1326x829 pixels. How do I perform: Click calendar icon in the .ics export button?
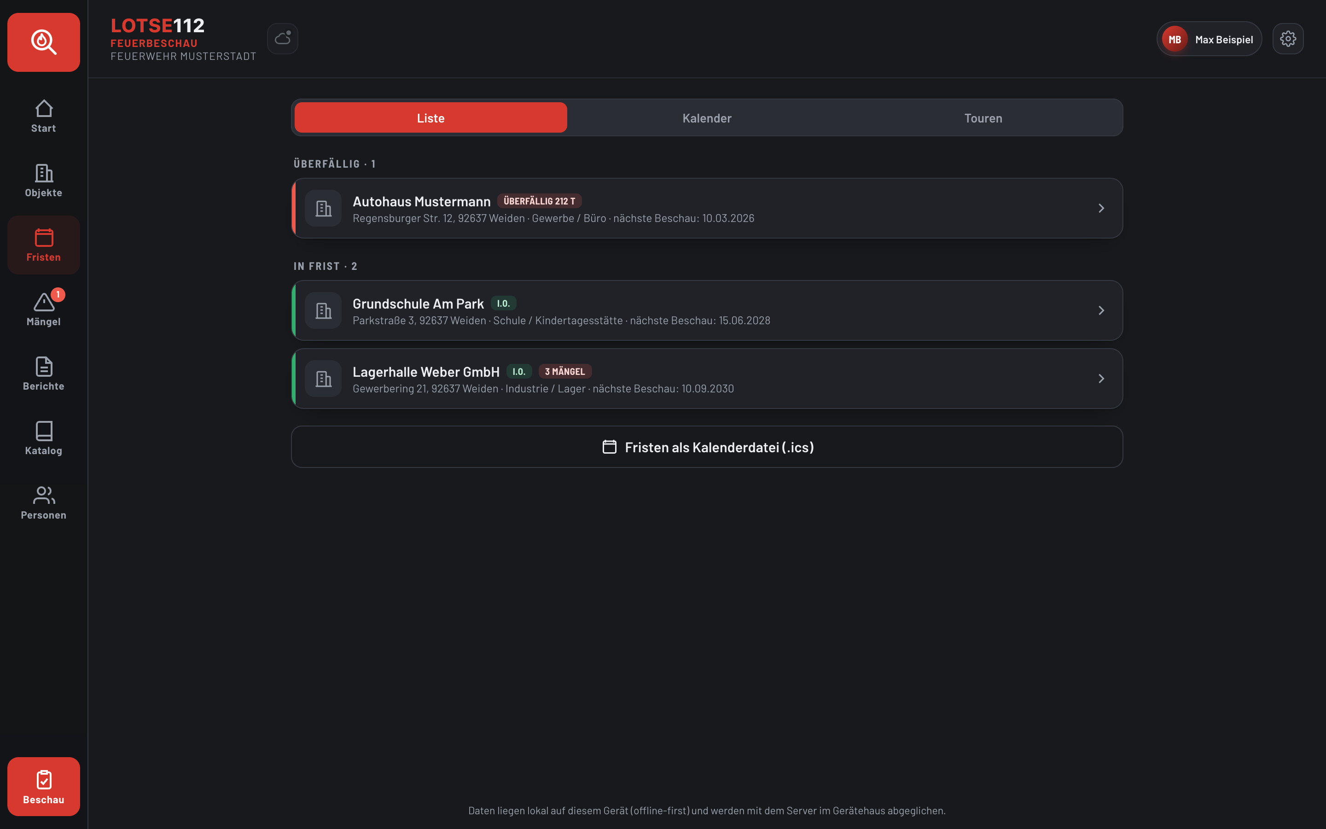[610, 447]
